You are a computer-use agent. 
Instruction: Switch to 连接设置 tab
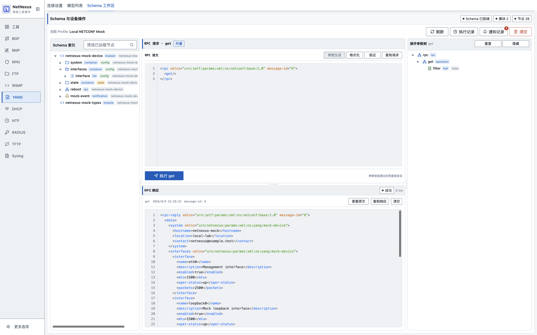click(x=55, y=6)
